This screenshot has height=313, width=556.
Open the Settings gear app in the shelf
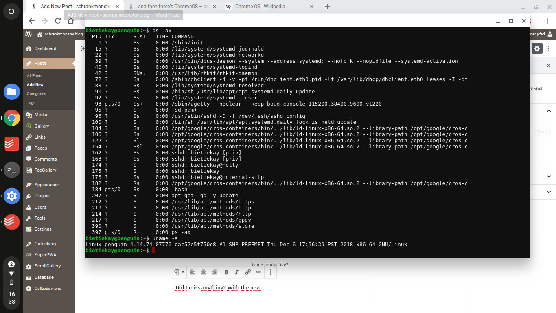tap(12, 196)
